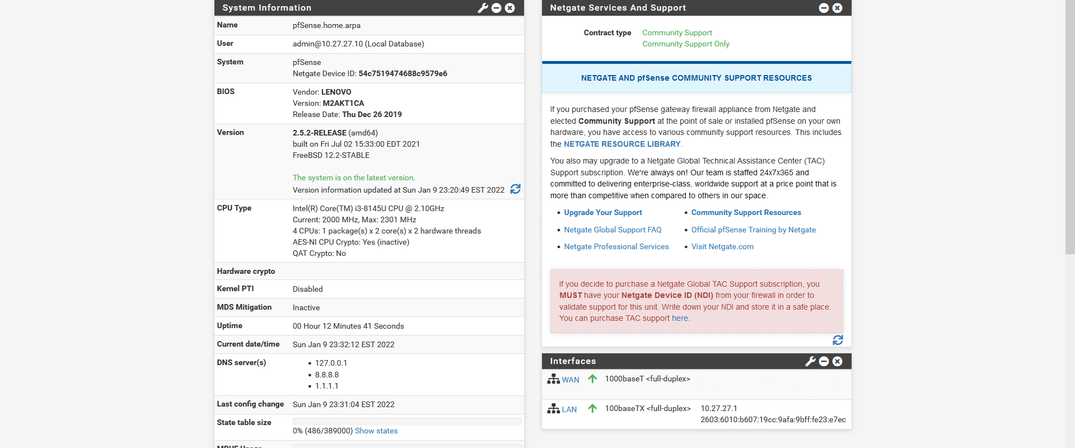Click the LAN interface network icon

553,409
